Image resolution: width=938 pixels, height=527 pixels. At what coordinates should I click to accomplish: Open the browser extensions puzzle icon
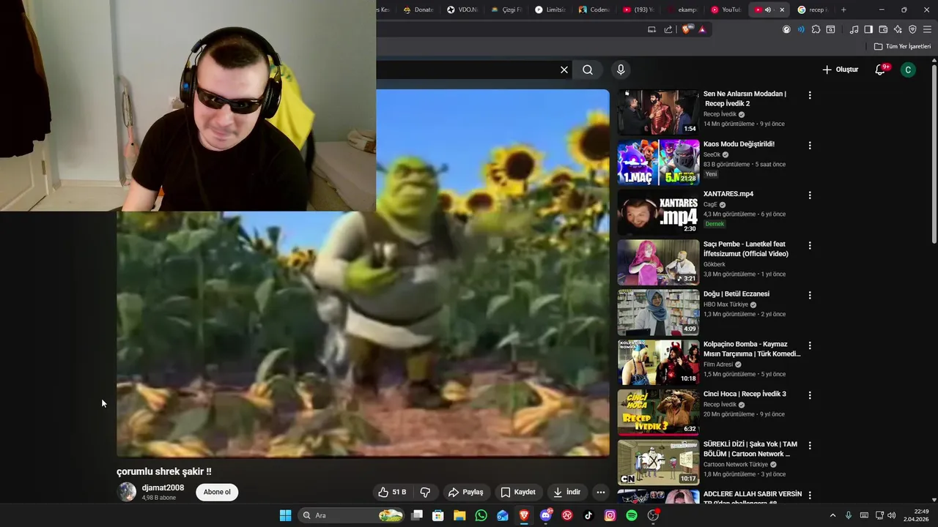point(816,29)
